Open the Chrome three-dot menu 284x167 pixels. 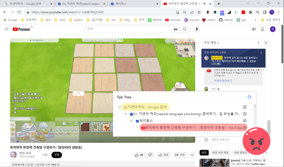[x=279, y=12]
